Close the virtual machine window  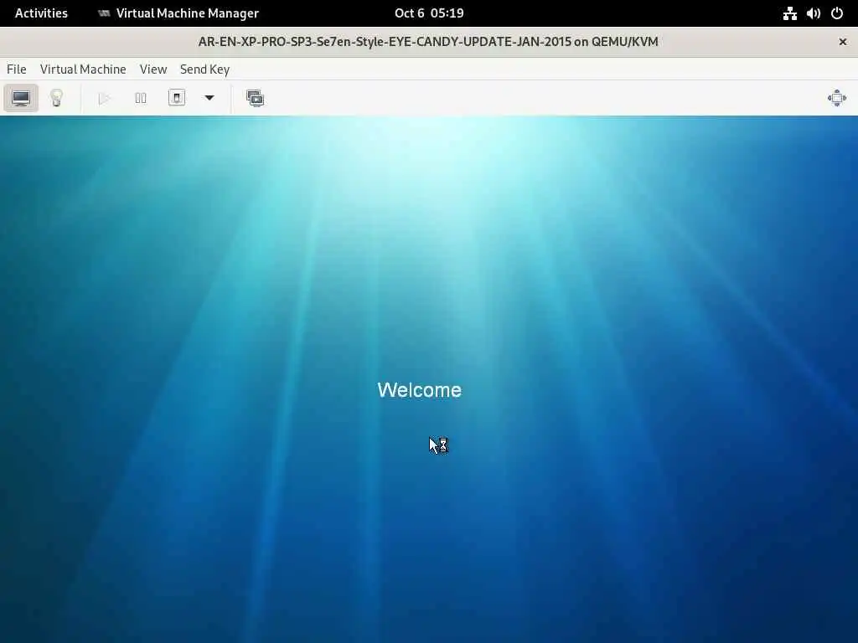point(843,42)
